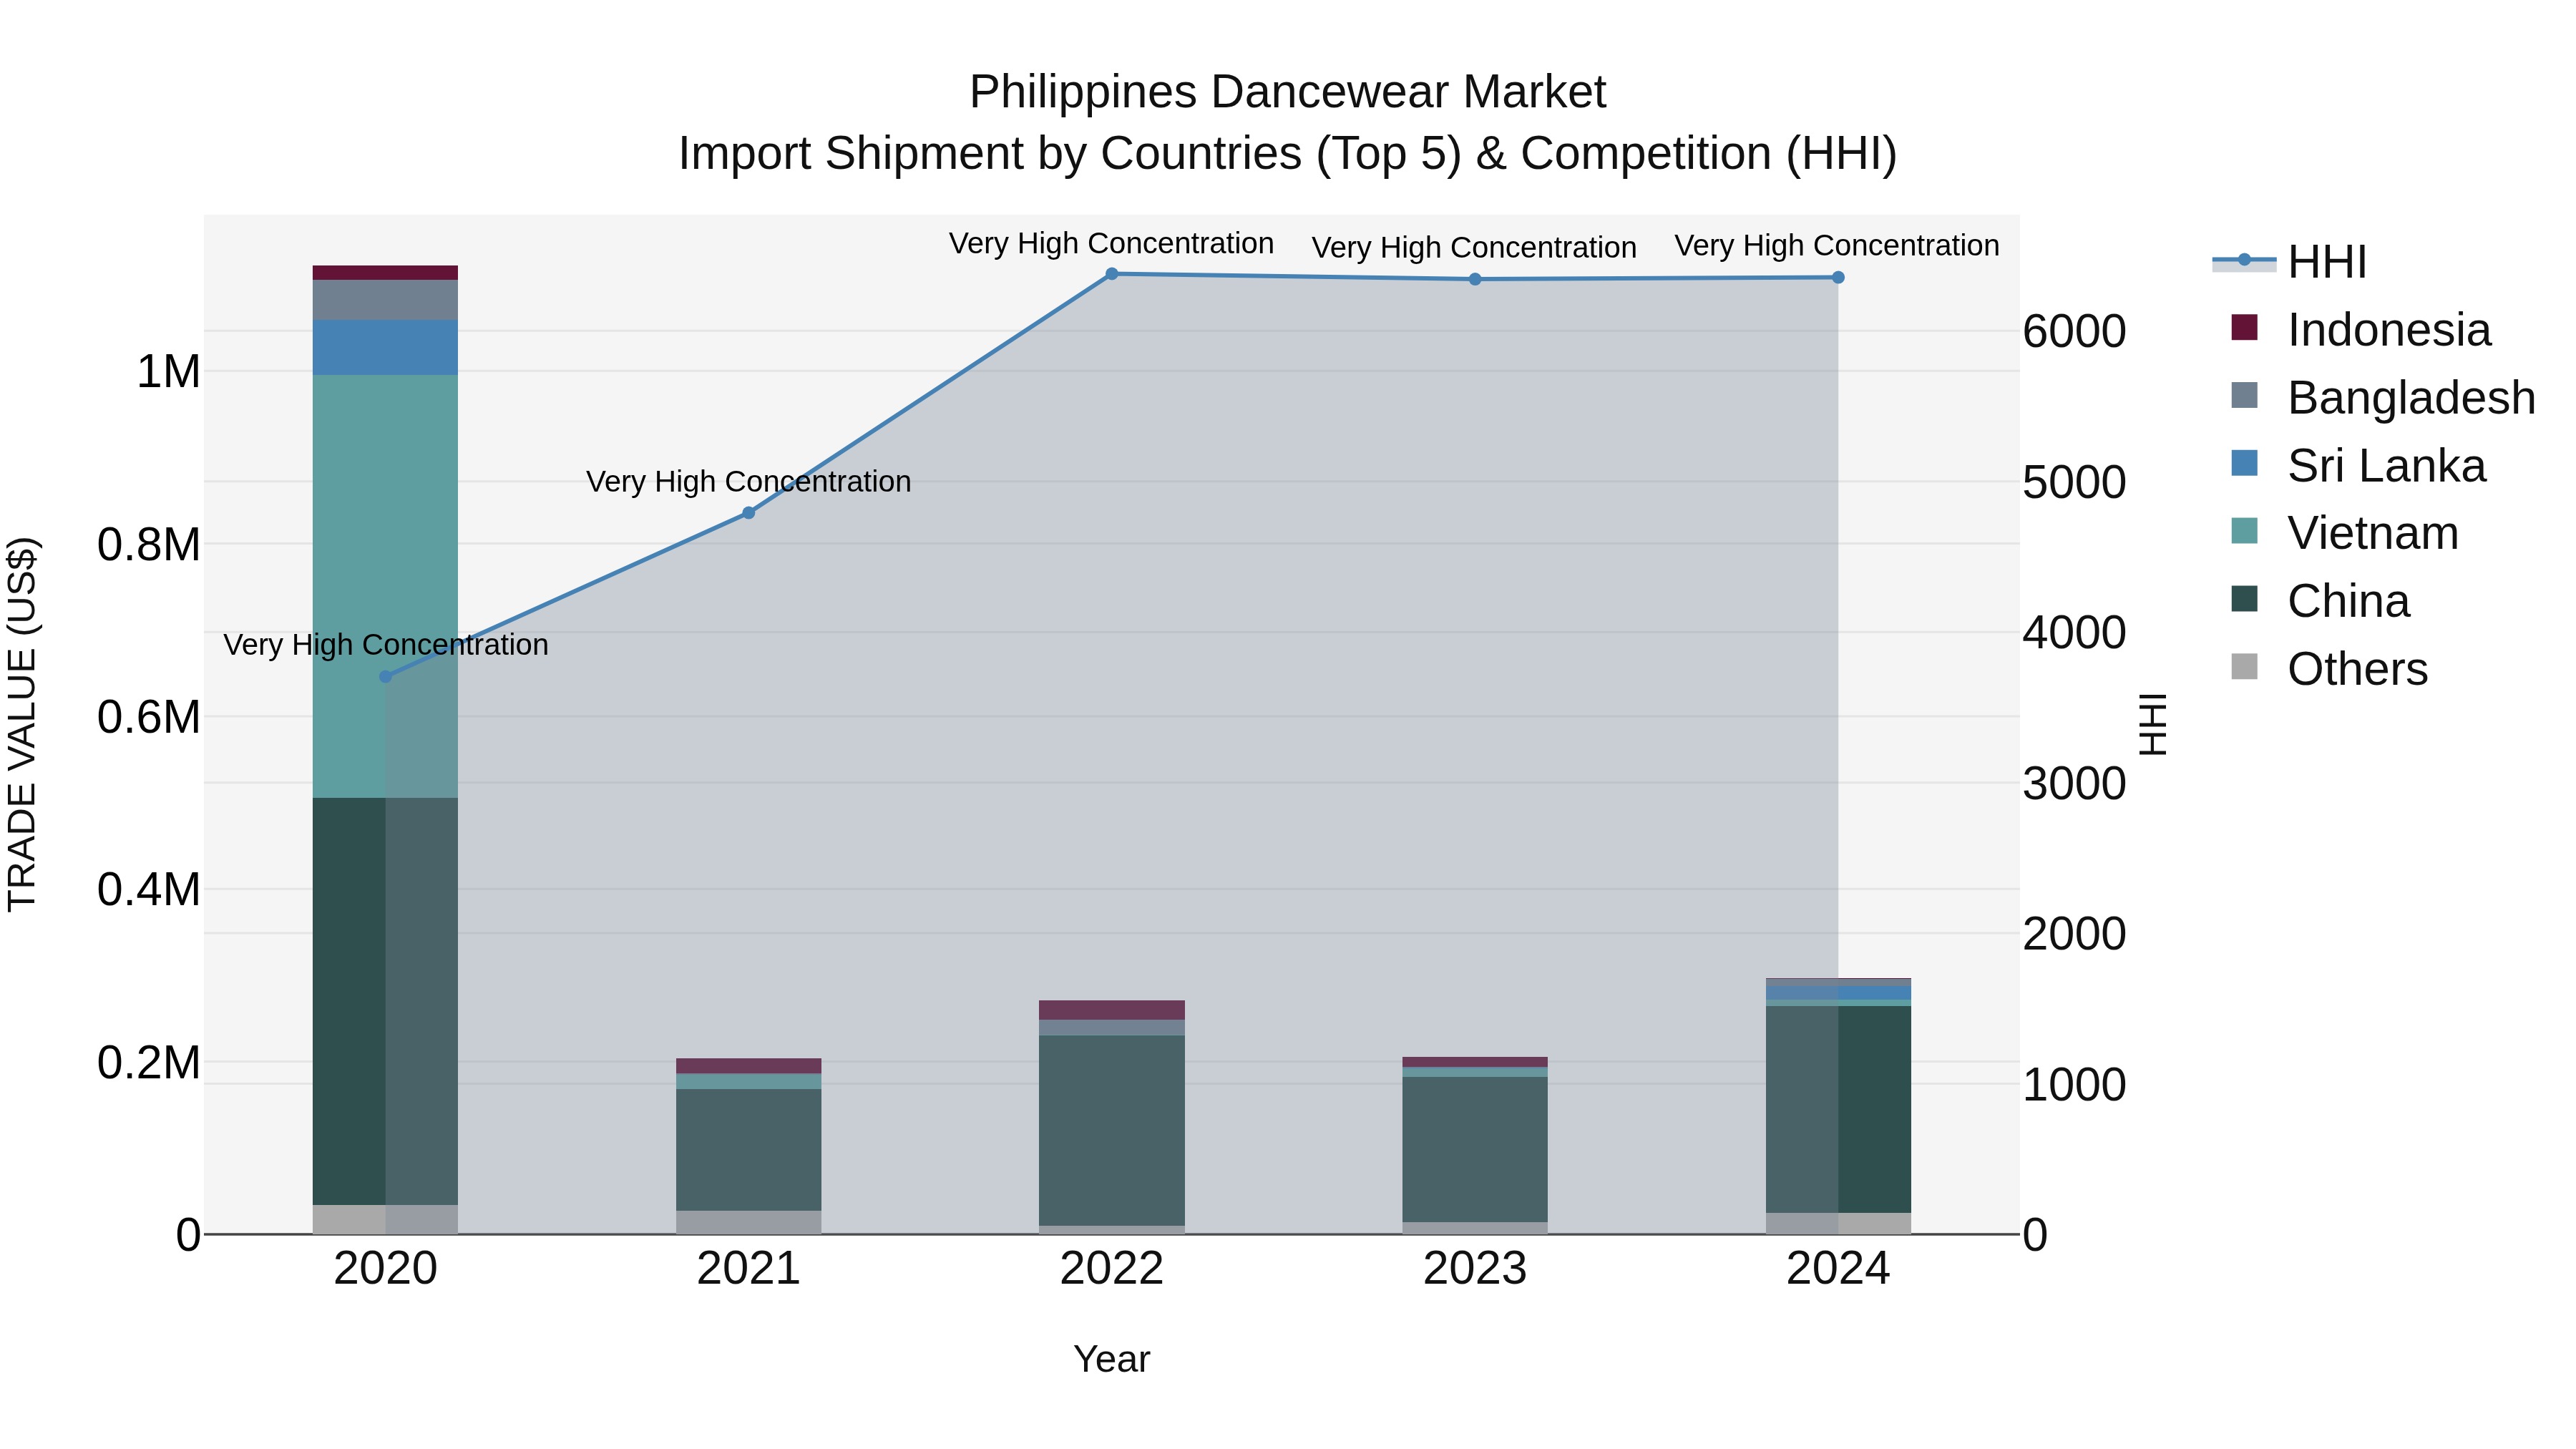Select the Sri Lanka legend label
The height and width of the screenshot is (1449, 2576).
2387,466
